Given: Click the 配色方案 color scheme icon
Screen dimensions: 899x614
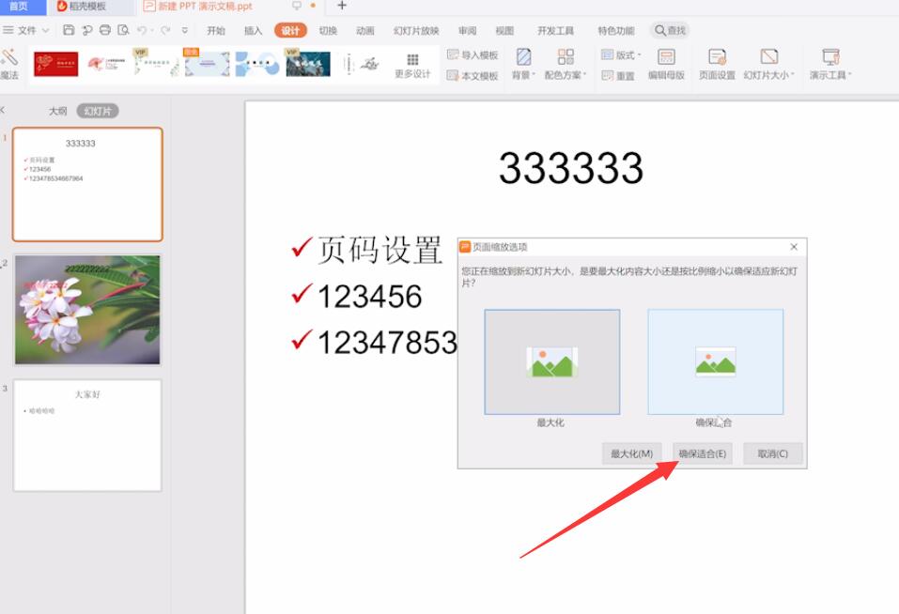Looking at the screenshot, I should pyautogui.click(x=566, y=56).
